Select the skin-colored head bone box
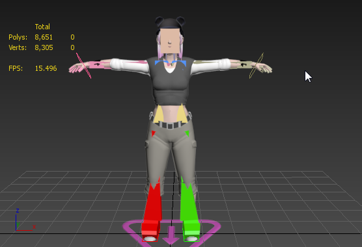Screen dimensions: 362x247 coord(169,40)
